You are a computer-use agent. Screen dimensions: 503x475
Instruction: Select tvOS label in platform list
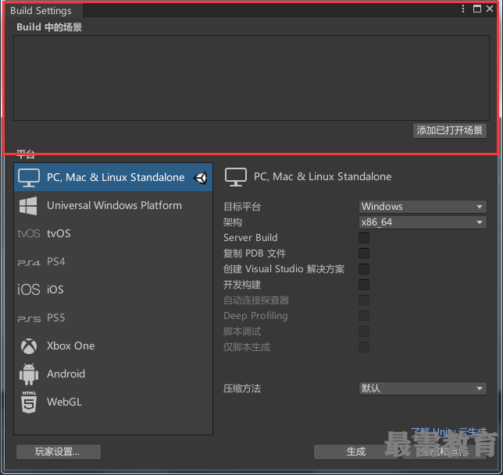pos(59,233)
